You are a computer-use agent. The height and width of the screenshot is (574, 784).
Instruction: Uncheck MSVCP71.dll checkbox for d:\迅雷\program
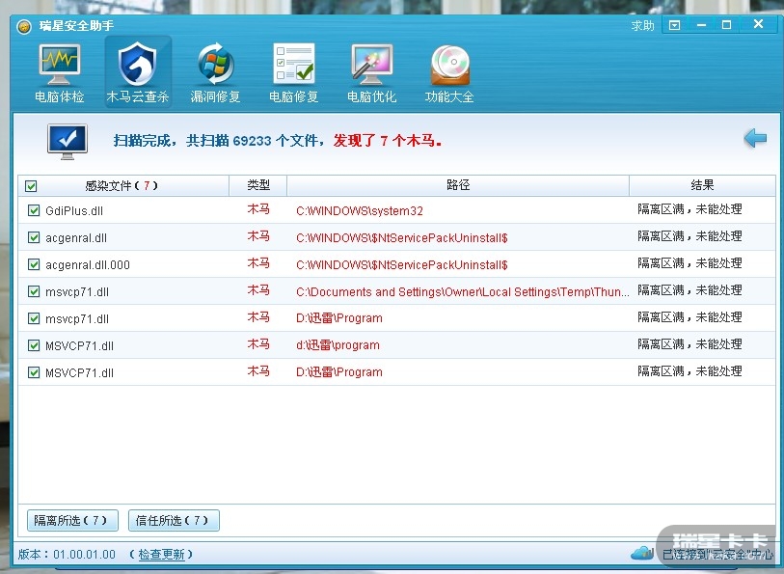coord(34,345)
